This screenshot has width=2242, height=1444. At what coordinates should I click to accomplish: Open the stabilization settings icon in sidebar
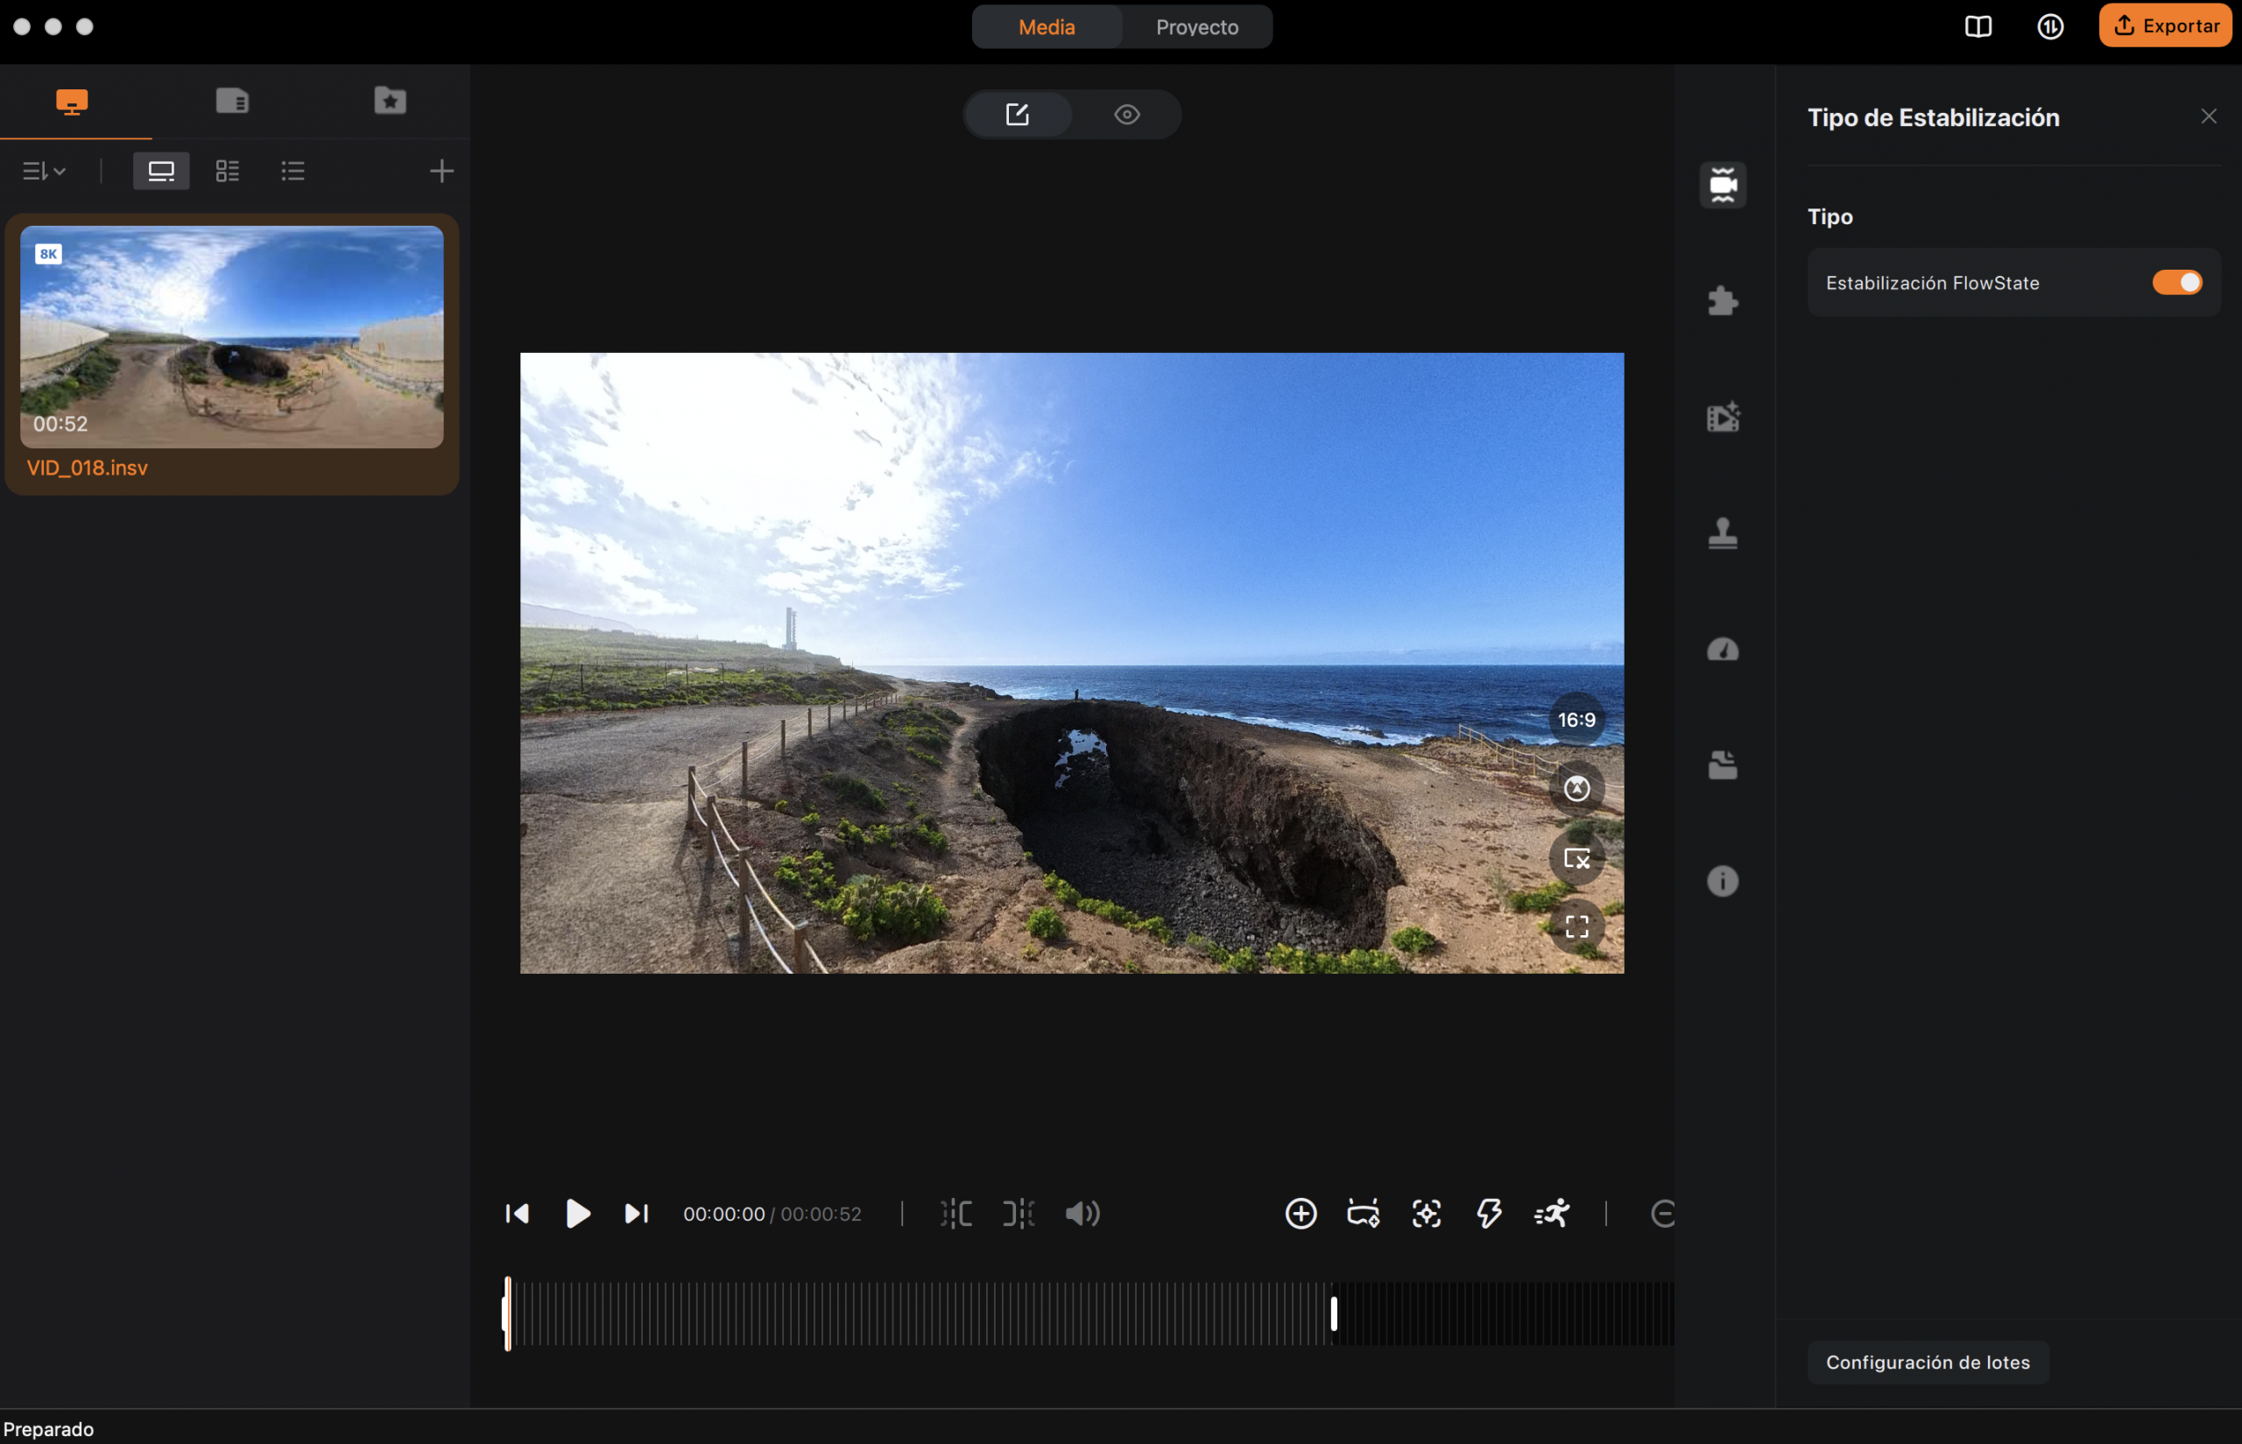point(1723,185)
